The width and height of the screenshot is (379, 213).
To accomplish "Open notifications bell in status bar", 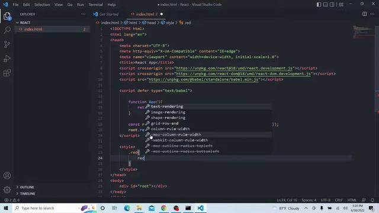I will click(x=372, y=200).
